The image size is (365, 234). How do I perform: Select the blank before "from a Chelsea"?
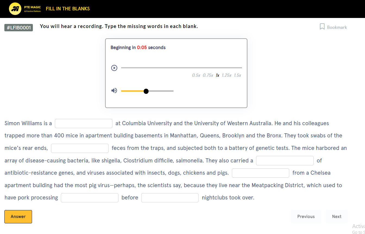coord(260,173)
